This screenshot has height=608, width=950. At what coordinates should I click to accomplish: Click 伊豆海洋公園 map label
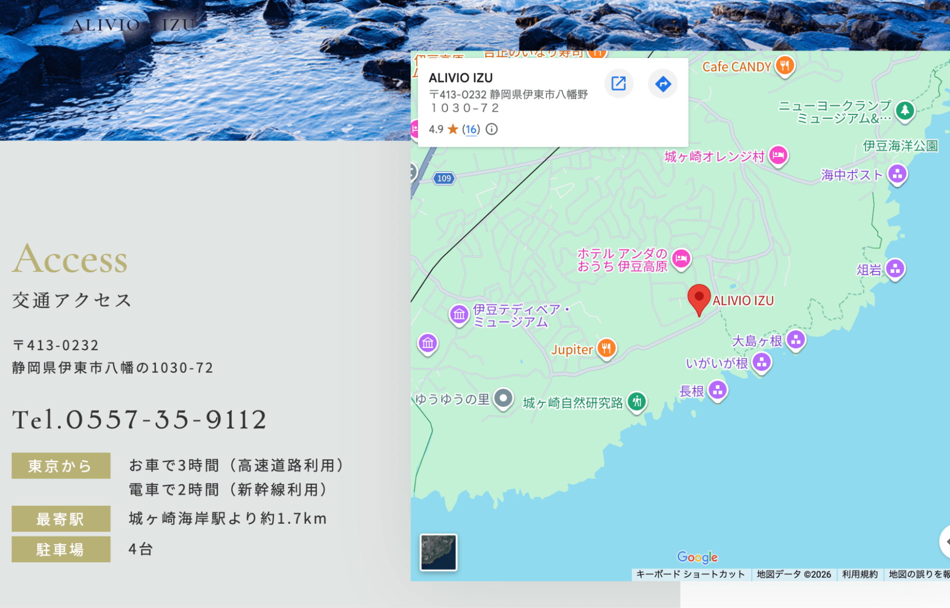click(900, 146)
